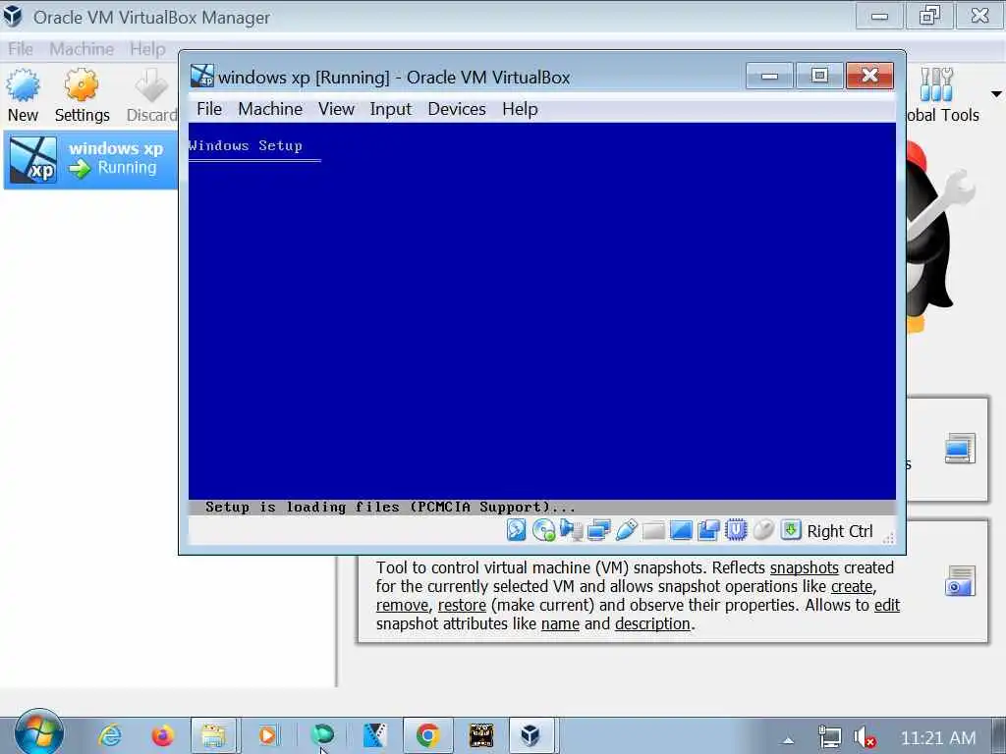Open the File menu in VM window
This screenshot has height=754, width=1006.
click(209, 109)
